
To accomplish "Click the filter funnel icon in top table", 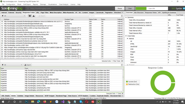I will [3, 16].
